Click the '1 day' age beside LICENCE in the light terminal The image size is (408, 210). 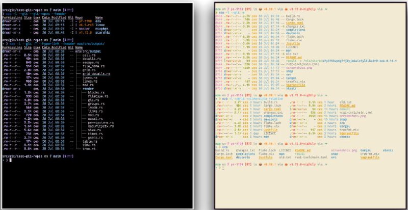[254, 133]
